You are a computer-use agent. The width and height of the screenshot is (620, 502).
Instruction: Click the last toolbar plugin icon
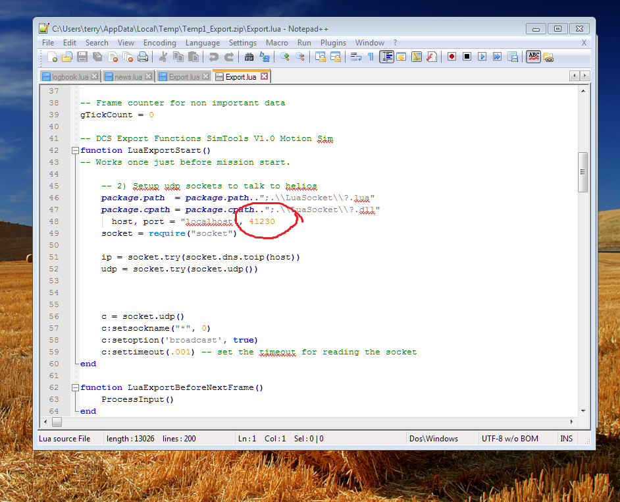548,57
